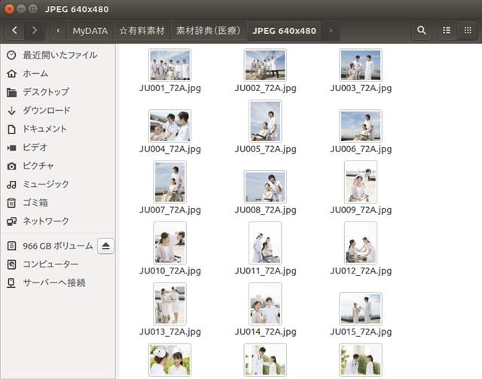
Task: Go back with the left arrow button
Action: (14, 30)
